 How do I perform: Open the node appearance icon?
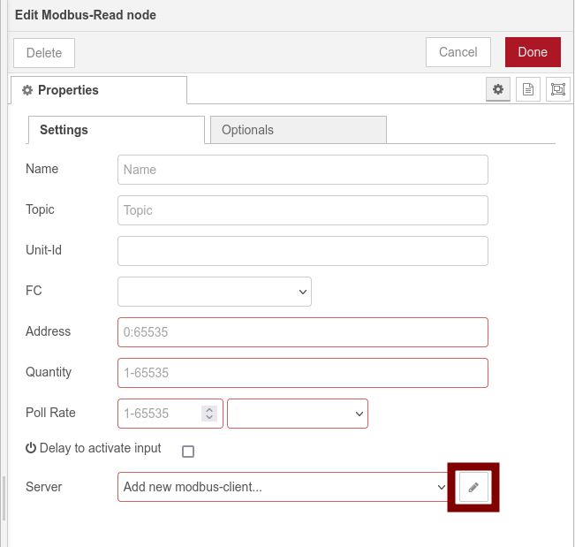[557, 89]
